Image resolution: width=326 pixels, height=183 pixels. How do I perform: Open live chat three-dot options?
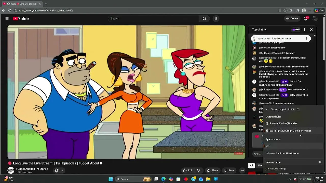(304, 29)
